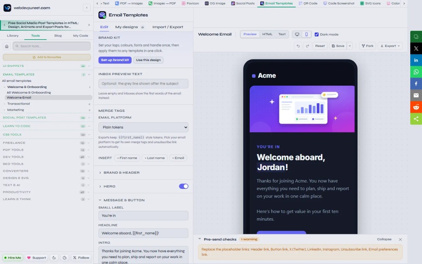Open the Import / Export tab
Viewport: 422px width, 264px height.
tap(168, 27)
